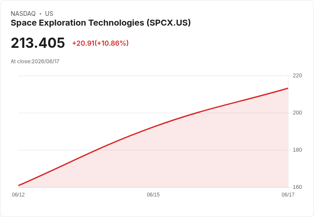Click the 213.405 price value
This screenshot has height=217, width=314.
[x=38, y=43]
